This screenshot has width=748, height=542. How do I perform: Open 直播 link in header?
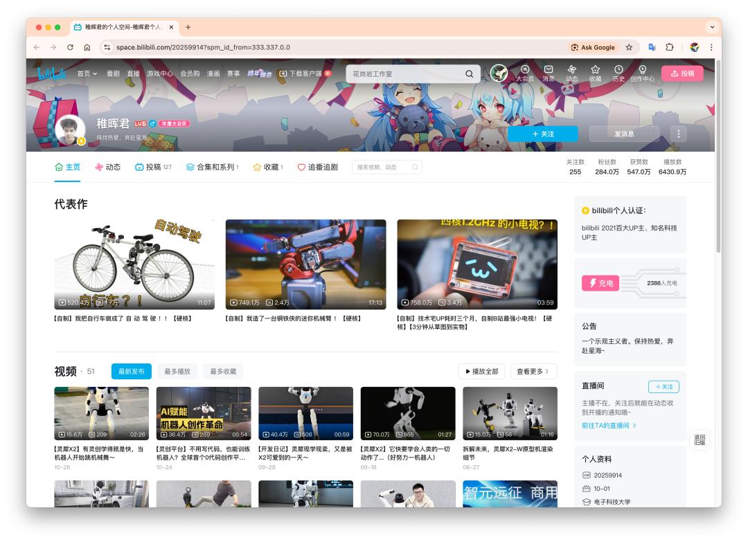[x=134, y=73]
